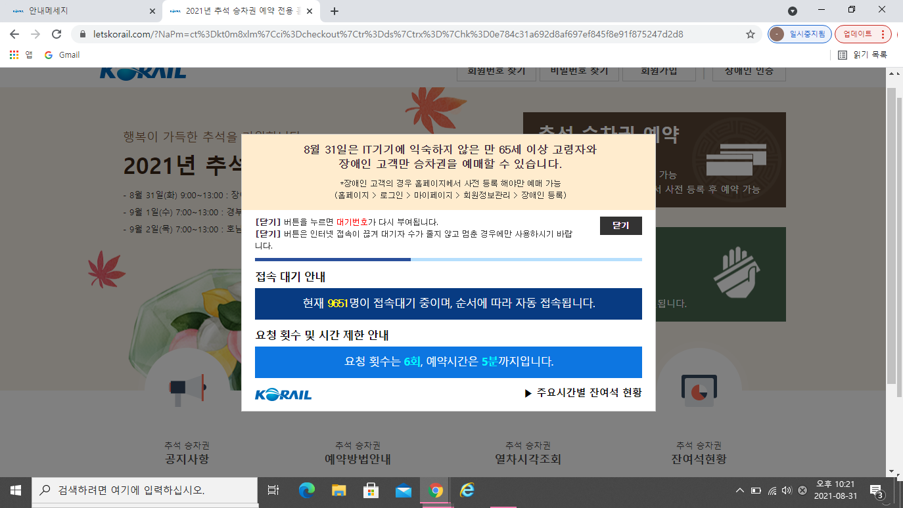This screenshot has height=508, width=903.
Task: Open Task View in the taskbar
Action: [274, 490]
